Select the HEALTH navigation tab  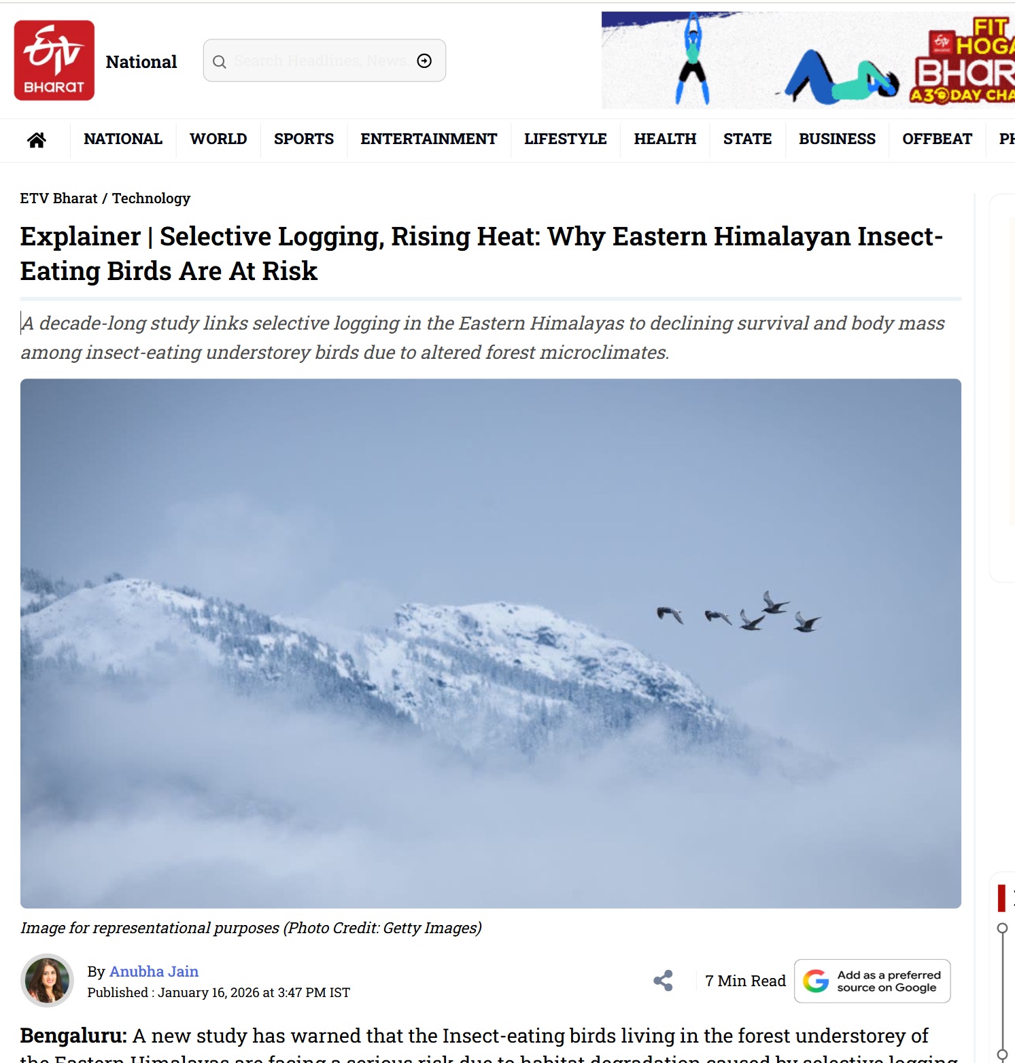coord(665,139)
